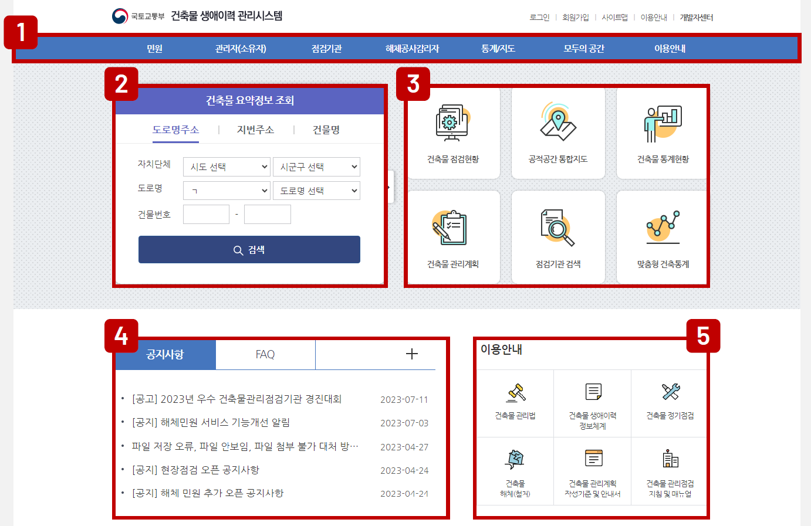The height and width of the screenshot is (526, 811).
Task: Open the 도로명 선택 dropdown
Action: 316,190
